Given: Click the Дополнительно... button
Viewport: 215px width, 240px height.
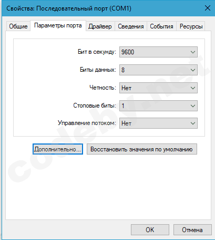Looking at the screenshot, I should coord(58,149).
